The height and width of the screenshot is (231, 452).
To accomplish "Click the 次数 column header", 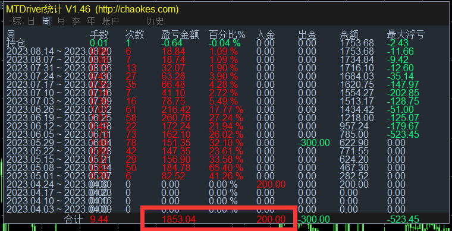I will click(x=135, y=35).
